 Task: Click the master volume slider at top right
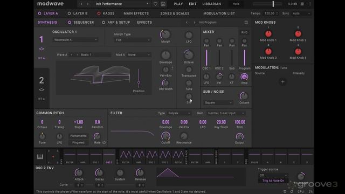pyautogui.click(x=267, y=4)
